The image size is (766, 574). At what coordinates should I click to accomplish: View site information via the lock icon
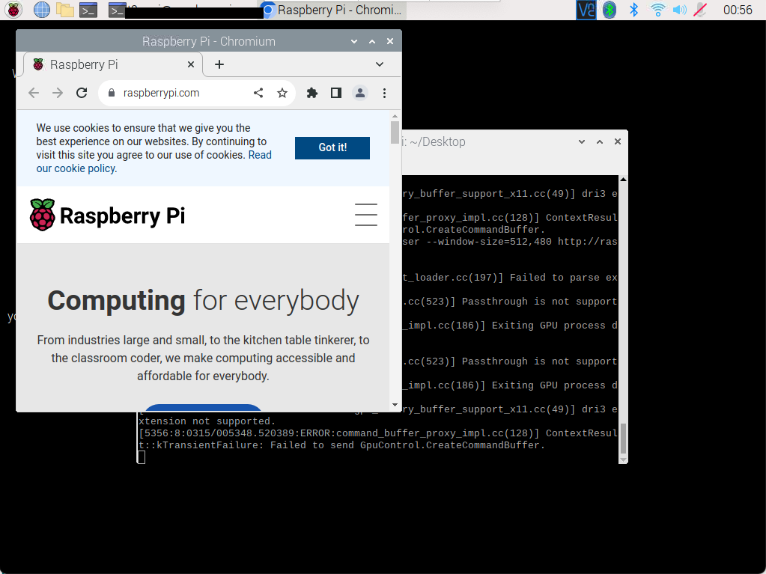click(112, 93)
